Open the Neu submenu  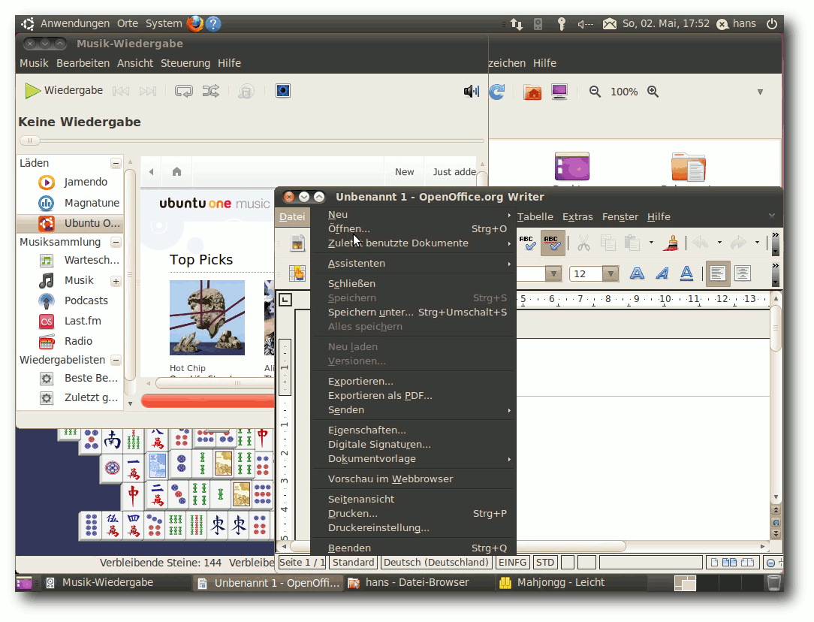pyautogui.click(x=413, y=214)
